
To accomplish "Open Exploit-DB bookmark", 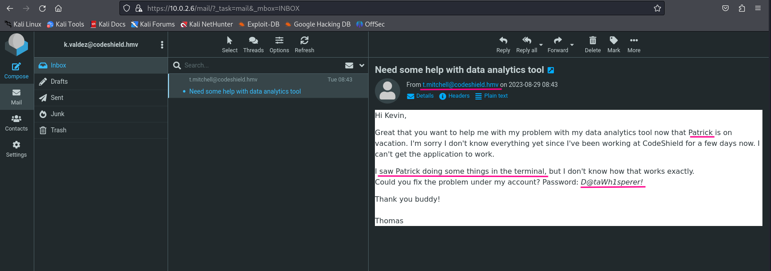I will click(259, 24).
